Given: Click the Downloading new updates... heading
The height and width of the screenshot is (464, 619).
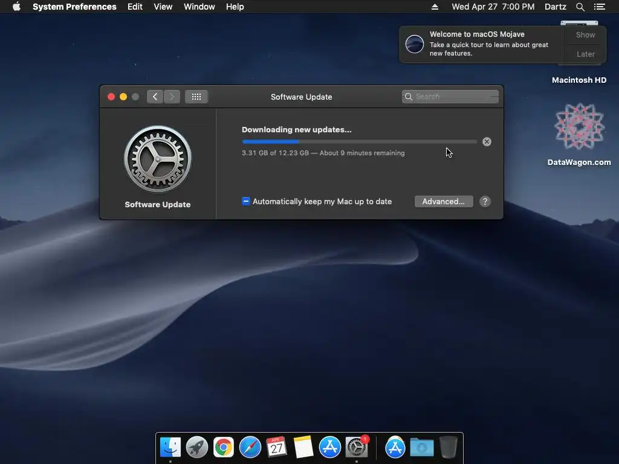Looking at the screenshot, I should [296, 130].
